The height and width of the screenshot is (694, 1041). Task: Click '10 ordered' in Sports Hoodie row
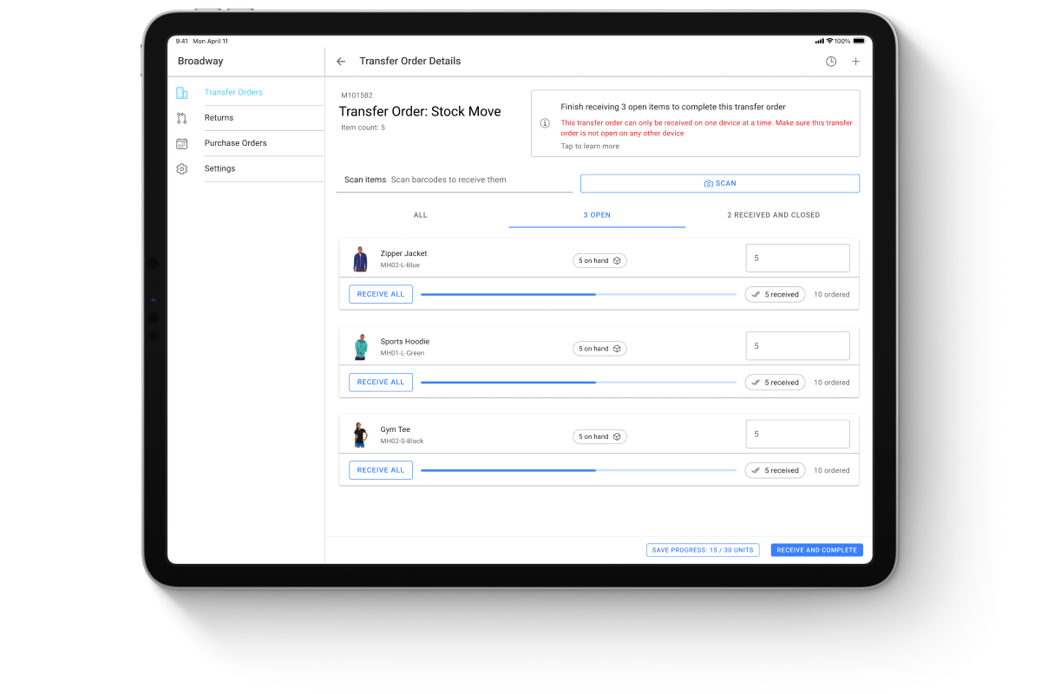(x=832, y=383)
